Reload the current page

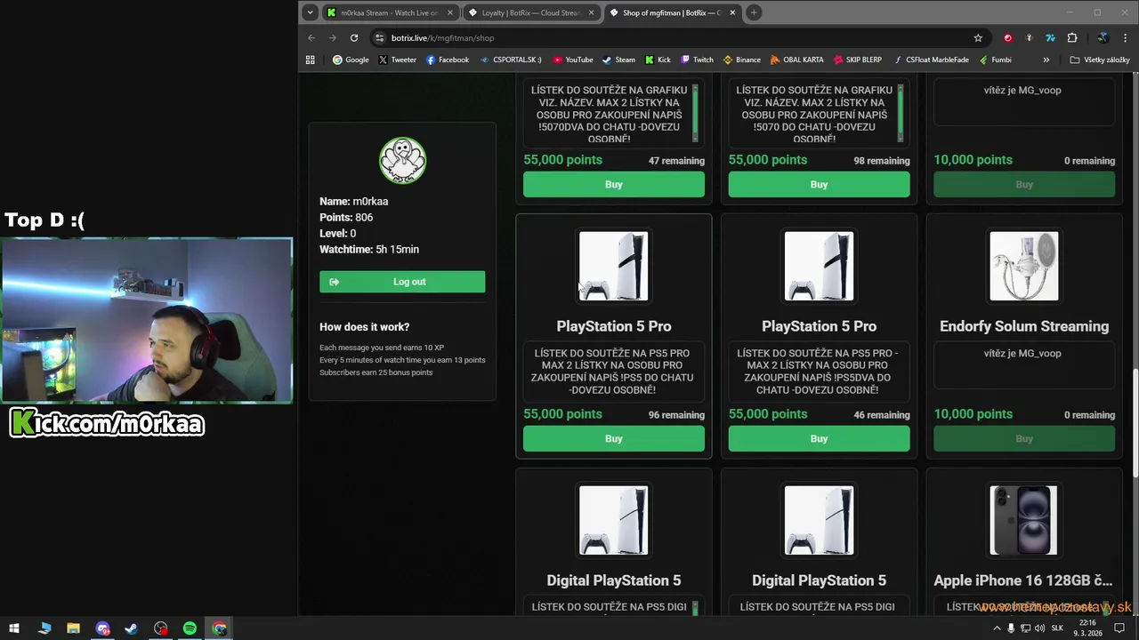354,38
